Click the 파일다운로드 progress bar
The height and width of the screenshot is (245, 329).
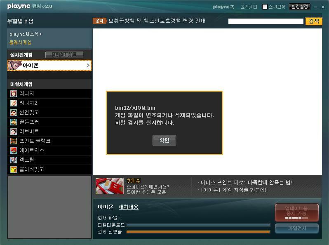[x=198, y=225]
